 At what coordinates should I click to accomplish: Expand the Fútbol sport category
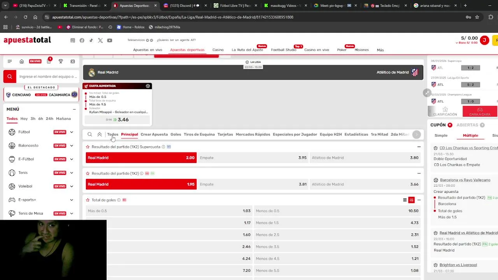tap(72, 132)
